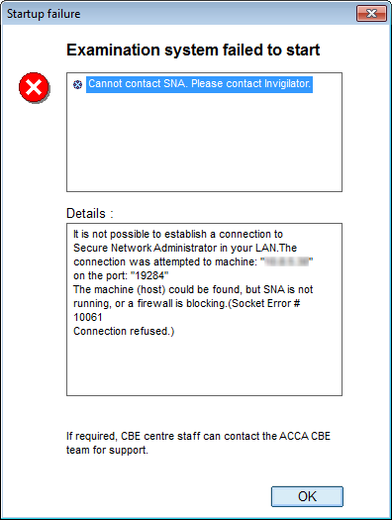Click the blank space inside the Details box
The width and height of the screenshot is (392, 520).
204,366
